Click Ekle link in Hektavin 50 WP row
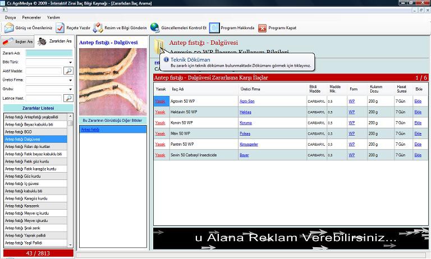Viewport: 431px width, 259px height. (418, 112)
